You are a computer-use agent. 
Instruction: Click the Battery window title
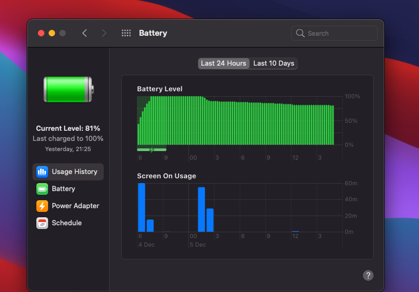[153, 33]
